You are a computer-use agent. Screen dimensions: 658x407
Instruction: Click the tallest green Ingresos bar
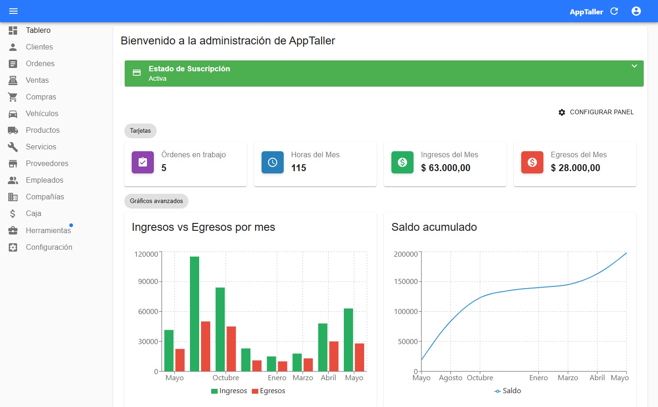tap(195, 314)
